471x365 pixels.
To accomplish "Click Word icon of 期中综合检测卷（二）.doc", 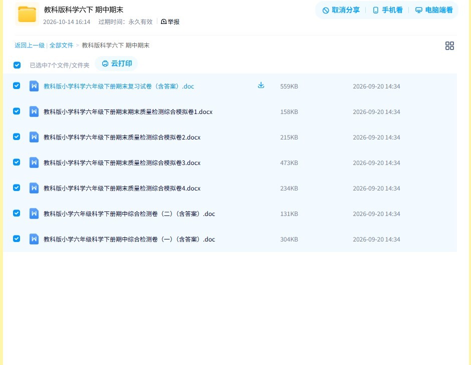I will (x=34, y=213).
